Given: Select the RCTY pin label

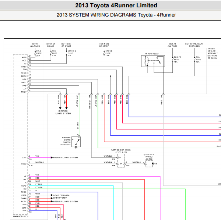Looking at the screenshot, I should [x=24, y=202].
